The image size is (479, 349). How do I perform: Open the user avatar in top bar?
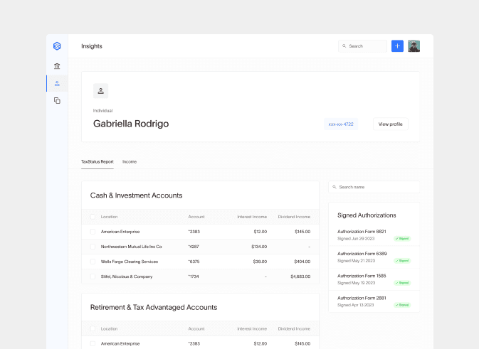(414, 46)
